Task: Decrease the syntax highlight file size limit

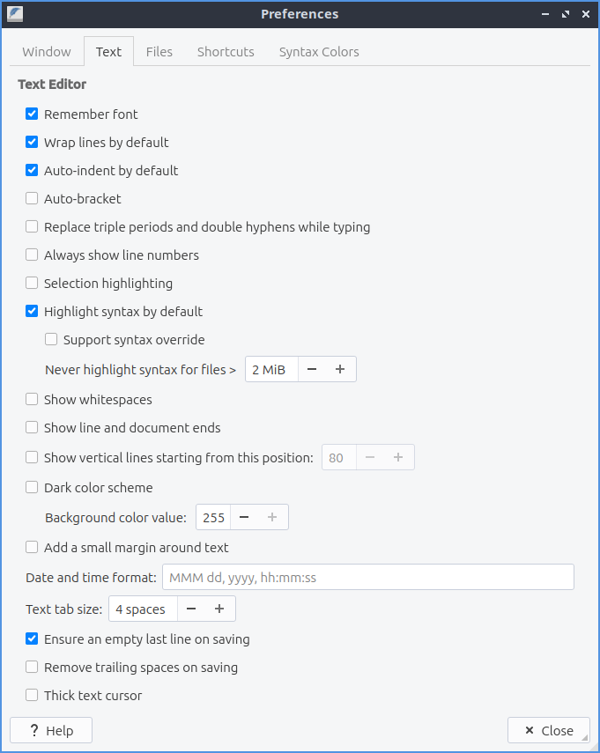Action: tap(313, 370)
